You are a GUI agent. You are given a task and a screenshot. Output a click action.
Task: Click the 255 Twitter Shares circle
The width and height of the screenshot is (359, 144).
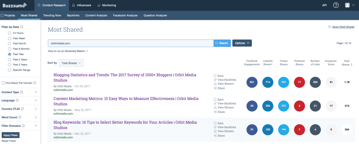click(284, 106)
